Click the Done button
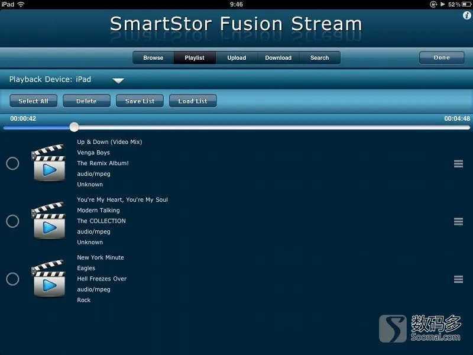The image size is (473, 355). click(442, 57)
